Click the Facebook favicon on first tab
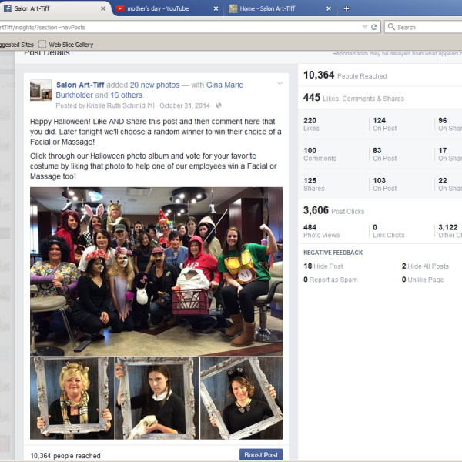This screenshot has height=462, width=462. (8, 8)
